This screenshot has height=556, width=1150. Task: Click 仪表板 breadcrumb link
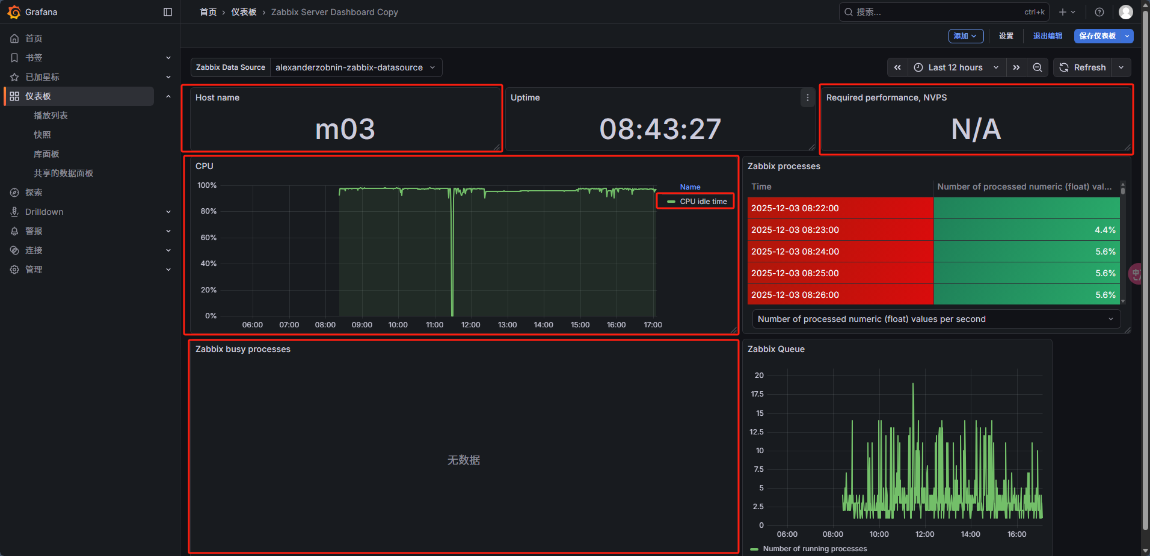click(x=244, y=12)
